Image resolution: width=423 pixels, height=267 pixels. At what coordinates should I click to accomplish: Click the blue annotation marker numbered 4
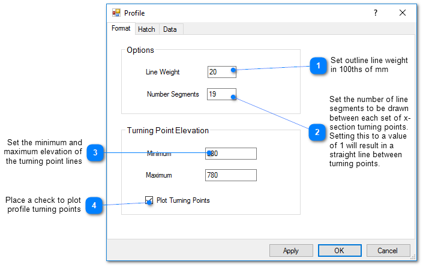click(x=94, y=206)
